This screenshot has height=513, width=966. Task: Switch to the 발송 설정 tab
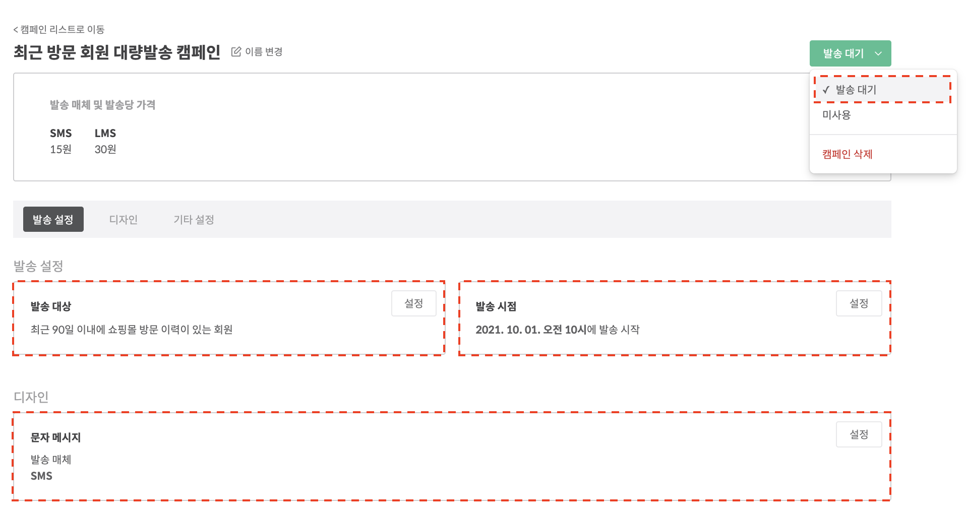pos(53,220)
